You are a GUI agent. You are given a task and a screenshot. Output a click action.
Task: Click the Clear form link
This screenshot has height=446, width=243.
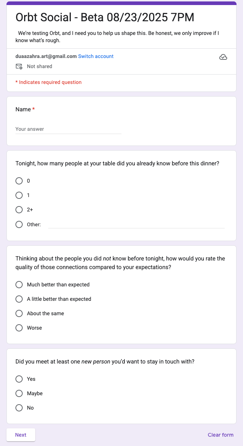[220, 435]
